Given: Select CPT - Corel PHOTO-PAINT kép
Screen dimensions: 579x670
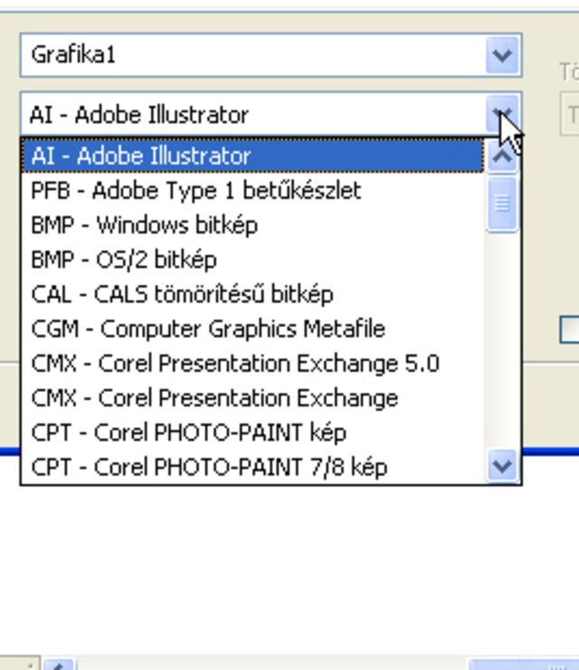Looking at the screenshot, I should (252, 433).
